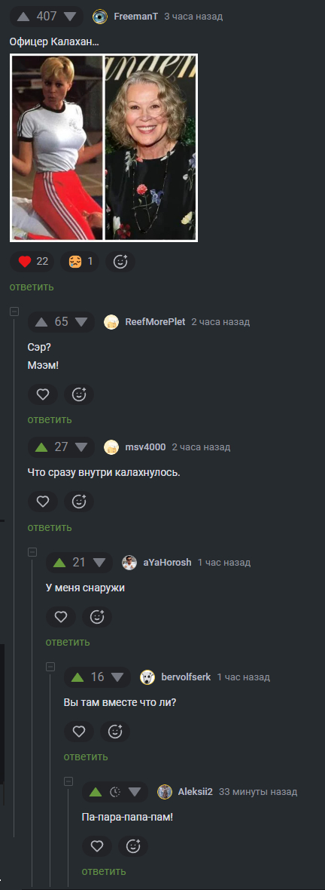The image size is (325, 890).
Task: Downvote FreemanT's comment with the down arrow
Action: (70, 17)
